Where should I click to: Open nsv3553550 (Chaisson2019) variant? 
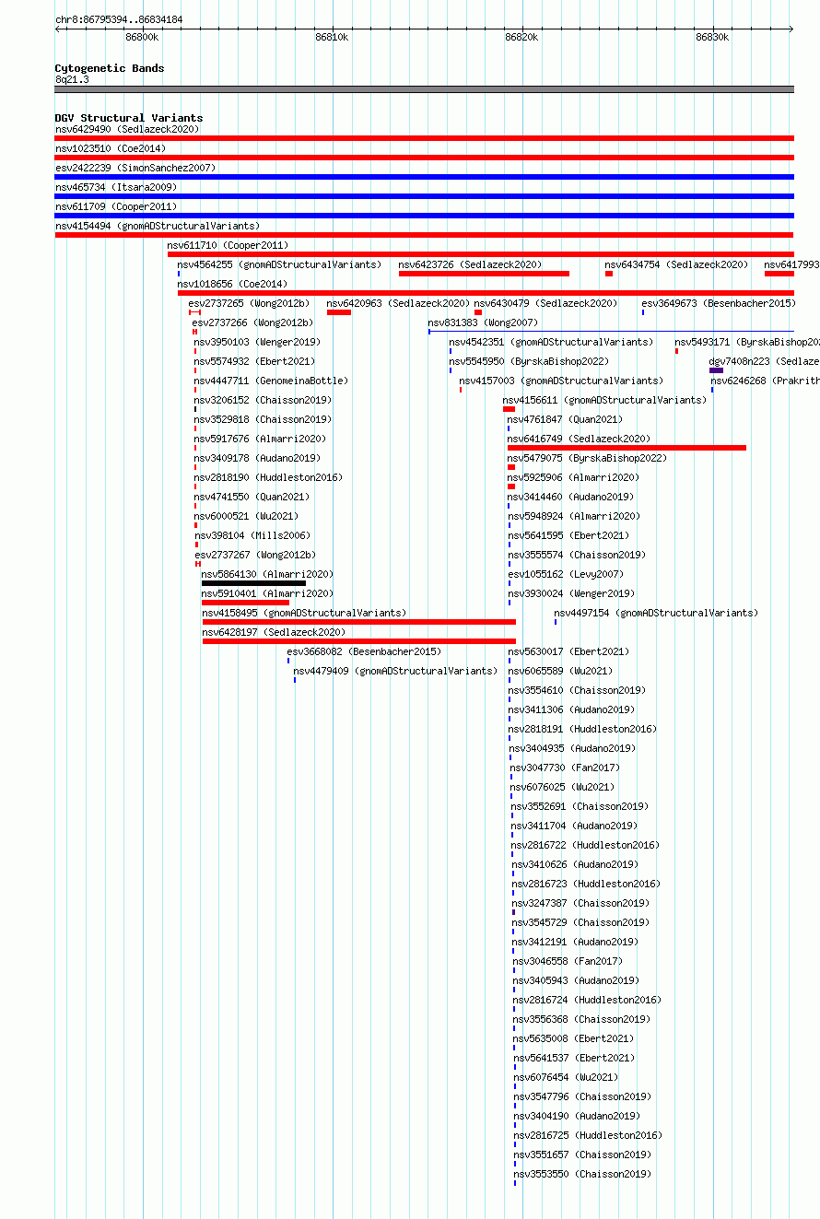click(582, 1175)
